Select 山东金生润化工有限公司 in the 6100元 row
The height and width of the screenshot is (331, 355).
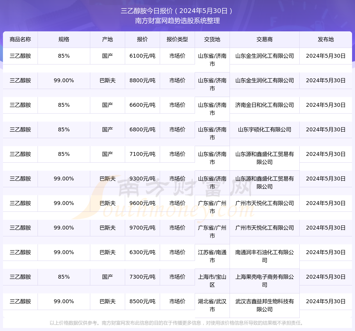tap(264, 56)
